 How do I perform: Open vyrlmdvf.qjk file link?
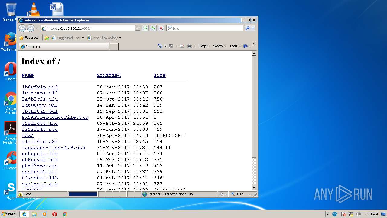[40, 184]
